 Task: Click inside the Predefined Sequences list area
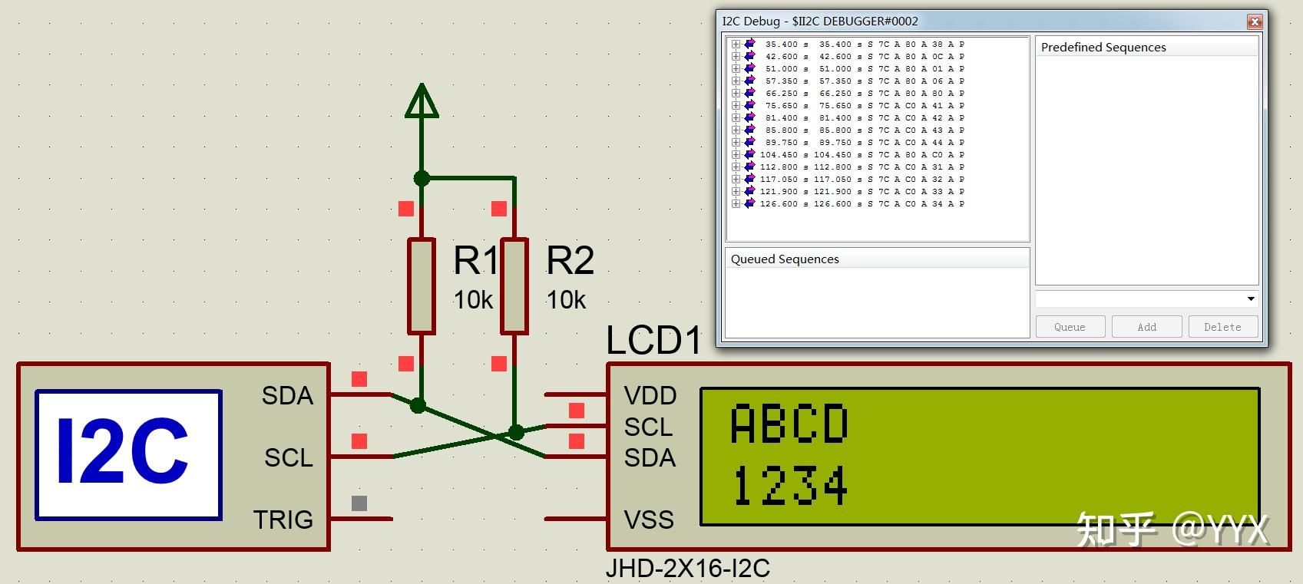tap(1146, 169)
